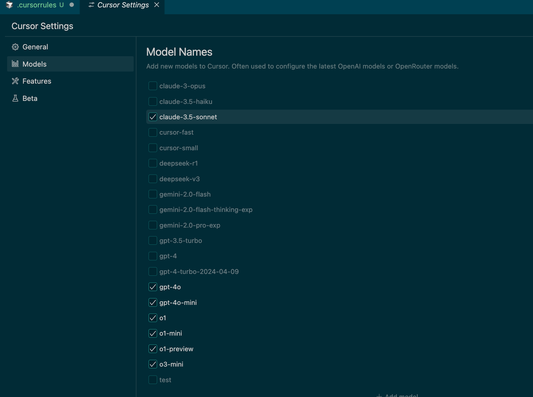Enable the gpt-3.5-turbo checkbox
The image size is (533, 397).
pos(153,240)
